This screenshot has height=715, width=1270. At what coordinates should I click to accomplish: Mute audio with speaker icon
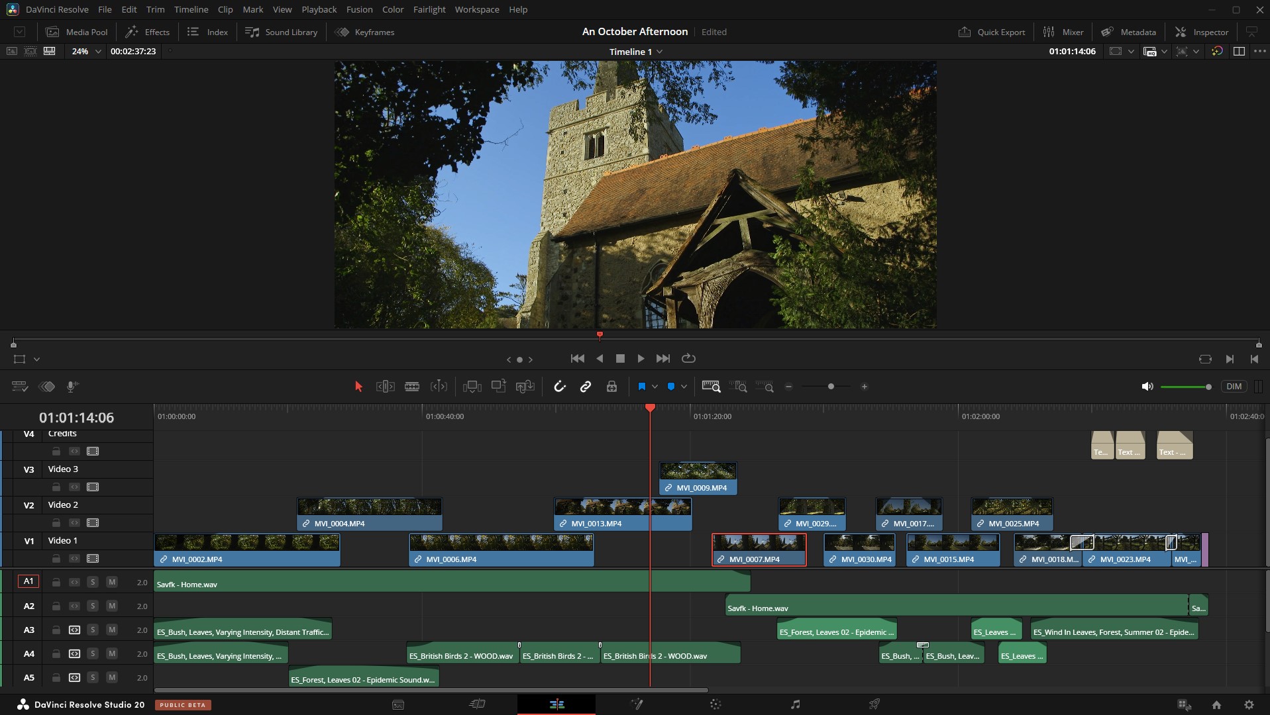pyautogui.click(x=1147, y=387)
